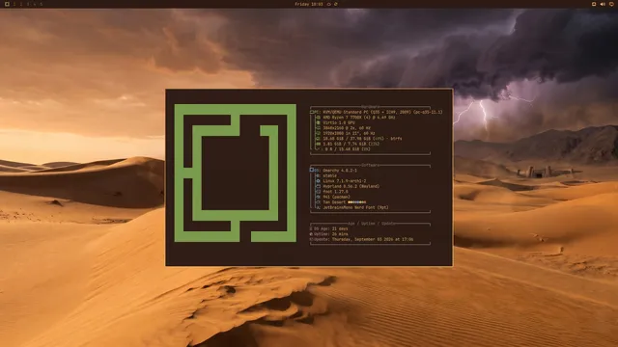This screenshot has height=347, width=618.
Task: Select the 'AMD Ryzen 7' processor text
Action: 359,118
